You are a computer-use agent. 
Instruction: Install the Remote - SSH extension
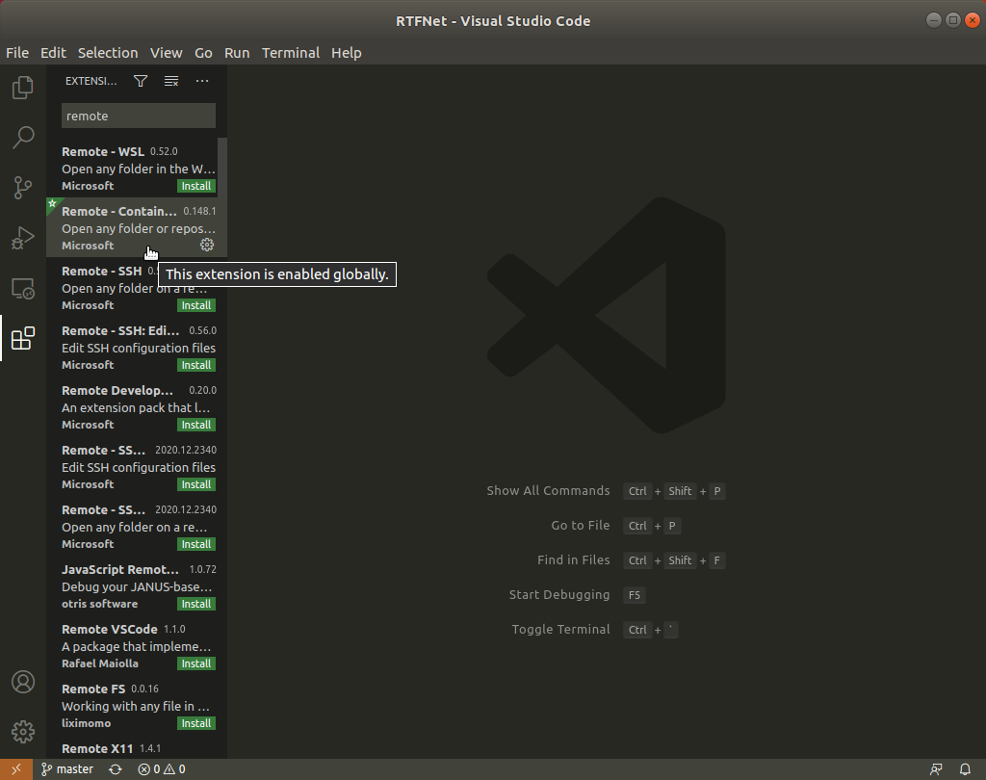click(x=196, y=305)
